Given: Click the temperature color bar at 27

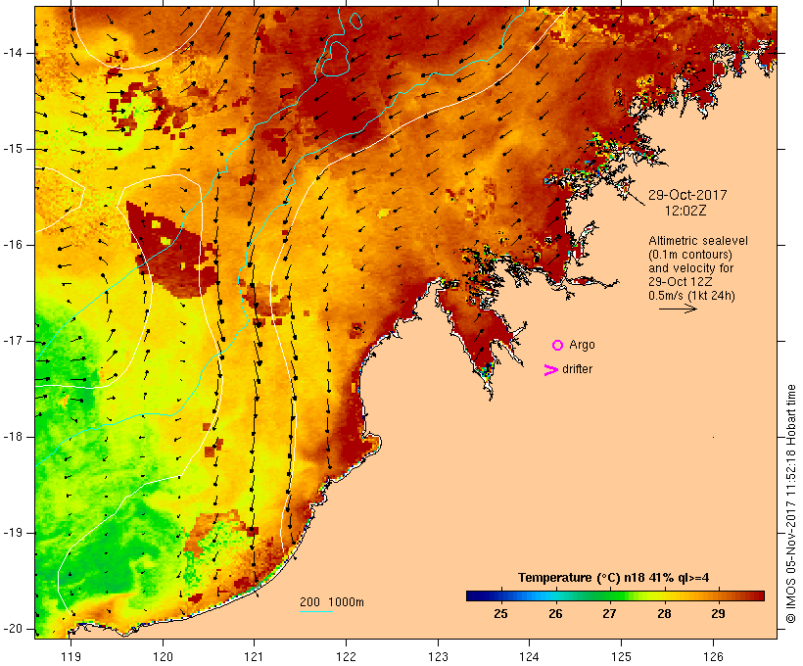Looking at the screenshot, I should 609,595.
